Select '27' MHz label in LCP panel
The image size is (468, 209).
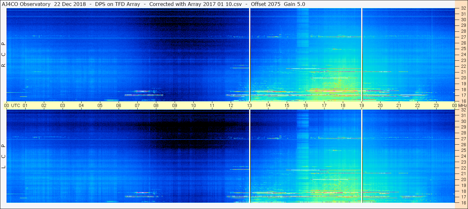point(463,139)
